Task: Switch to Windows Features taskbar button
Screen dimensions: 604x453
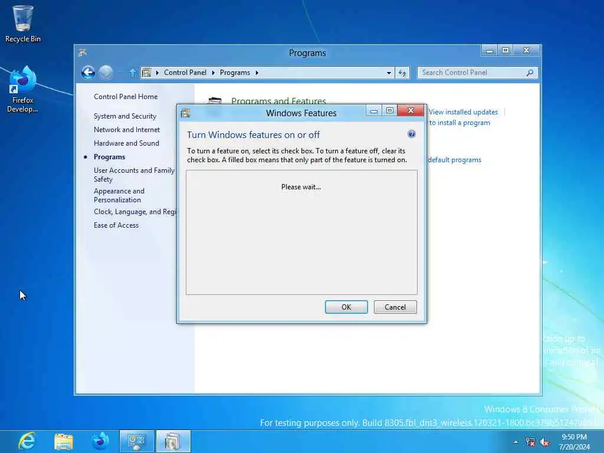Action: 173,441
